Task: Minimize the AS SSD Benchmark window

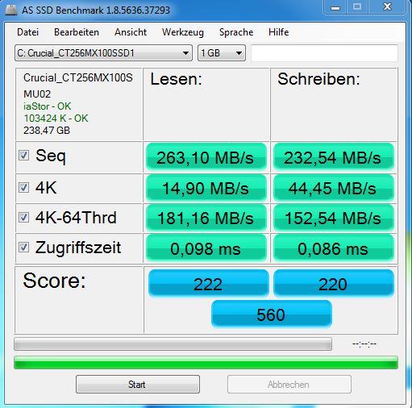Action: (x=335, y=7)
